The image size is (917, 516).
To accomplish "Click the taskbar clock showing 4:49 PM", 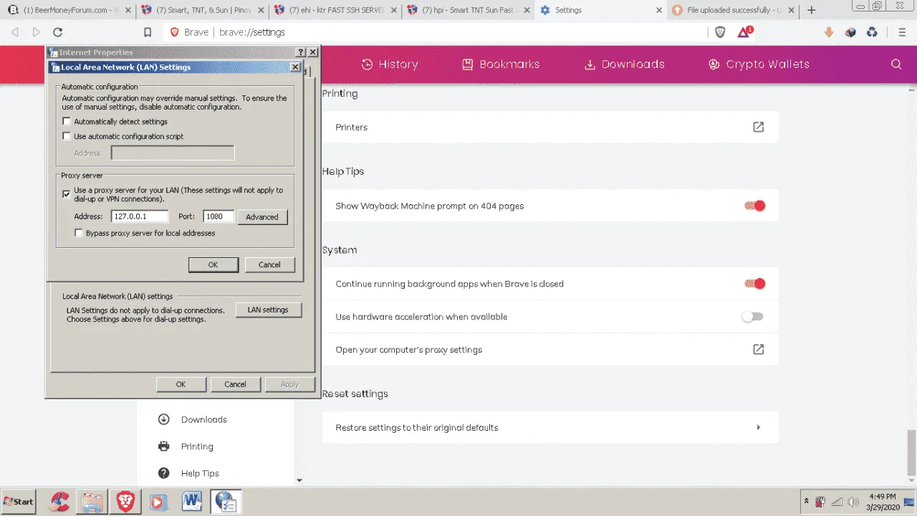I will 882,502.
